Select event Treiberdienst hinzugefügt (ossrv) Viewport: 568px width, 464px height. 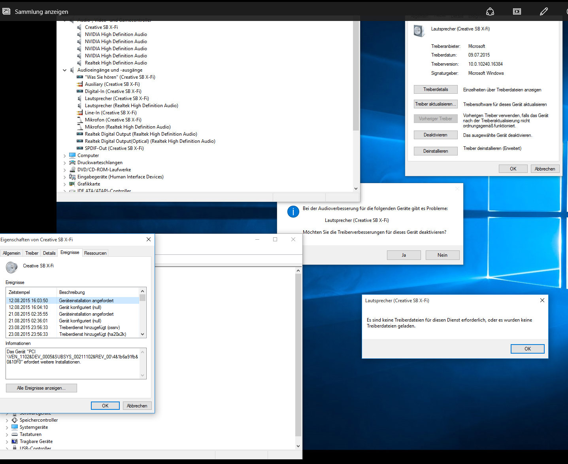[73, 328]
